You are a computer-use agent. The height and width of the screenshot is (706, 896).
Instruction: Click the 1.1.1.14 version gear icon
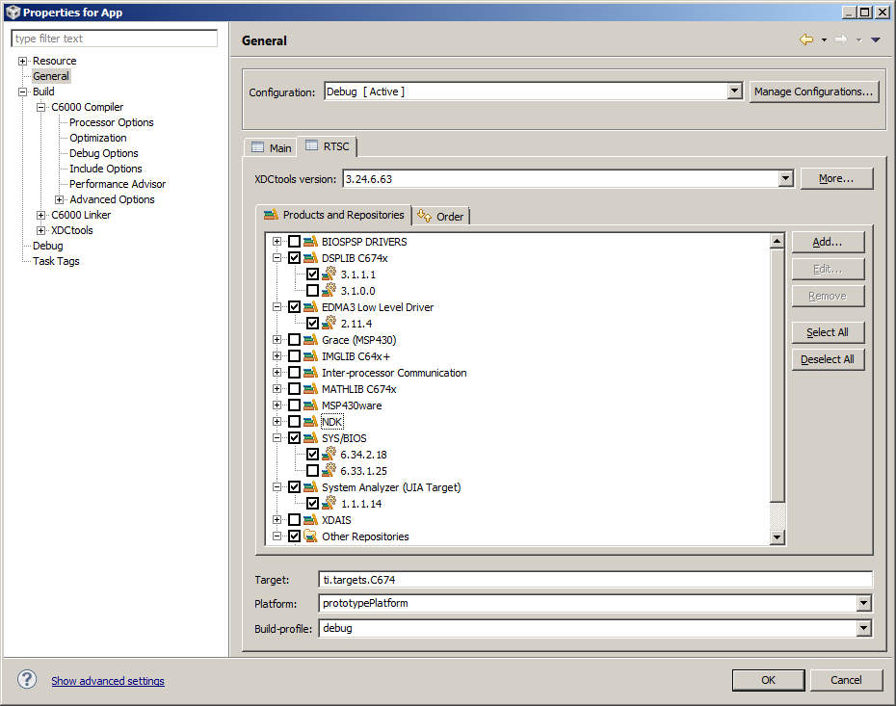click(329, 503)
